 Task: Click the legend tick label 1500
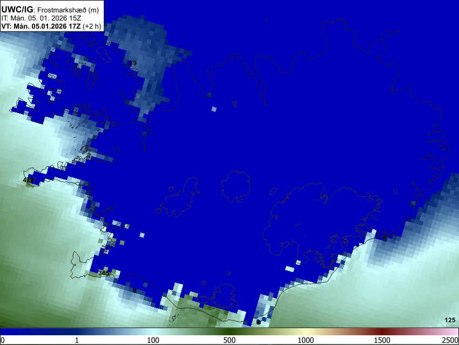point(382,340)
